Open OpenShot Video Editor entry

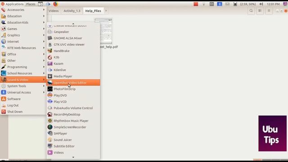point(73,83)
